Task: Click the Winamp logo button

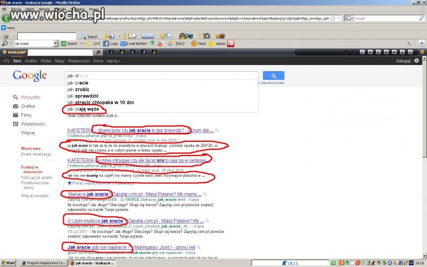Action: pos(14,52)
